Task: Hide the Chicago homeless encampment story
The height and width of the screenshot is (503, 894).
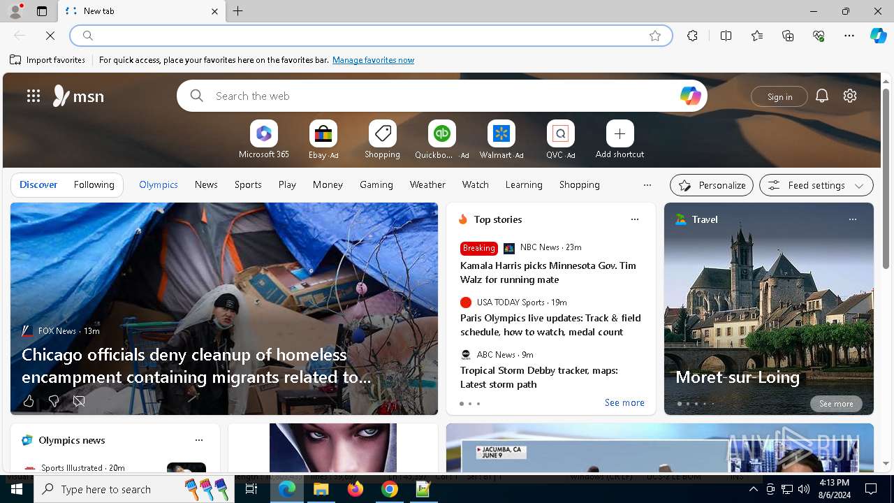Action: click(x=79, y=401)
